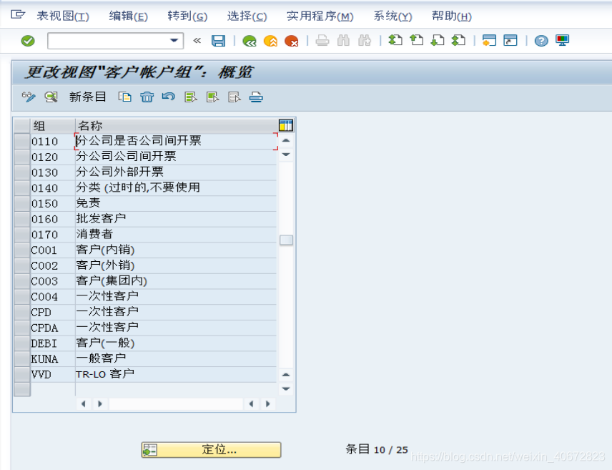
Task: Go to the last page icon
Action: (458, 40)
